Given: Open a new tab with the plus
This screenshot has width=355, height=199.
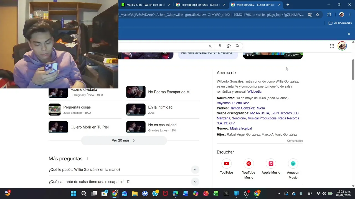Looking at the screenshot, I should click(288, 5).
